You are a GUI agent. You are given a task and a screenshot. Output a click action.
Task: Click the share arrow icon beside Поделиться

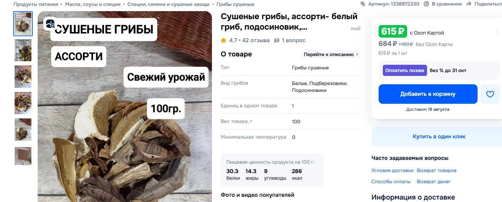pyautogui.click(x=469, y=4)
